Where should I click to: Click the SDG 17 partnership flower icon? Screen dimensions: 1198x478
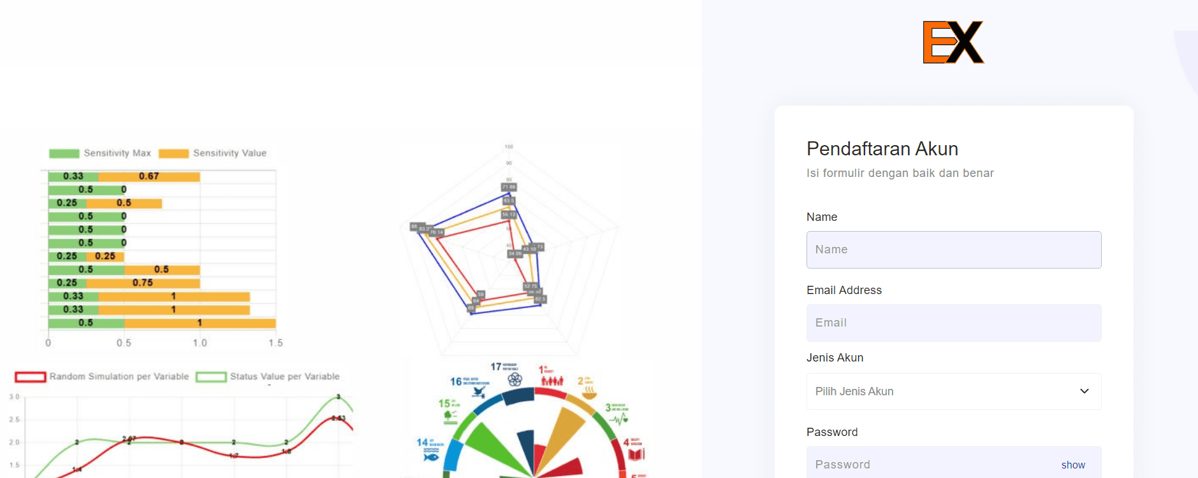point(515,379)
